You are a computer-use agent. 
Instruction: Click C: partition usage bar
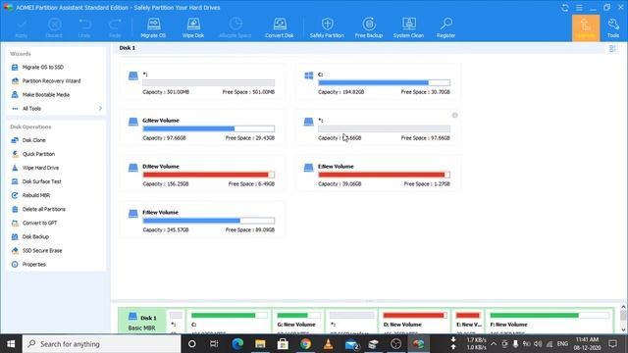coord(384,82)
